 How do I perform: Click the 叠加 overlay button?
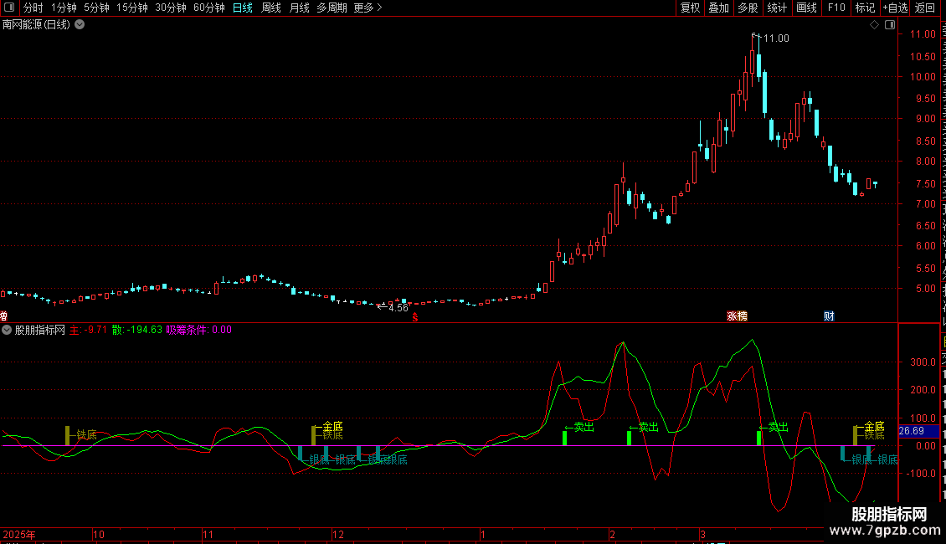click(x=718, y=8)
